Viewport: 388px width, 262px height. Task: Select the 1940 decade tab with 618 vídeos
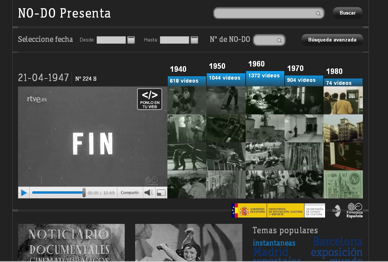click(x=187, y=81)
